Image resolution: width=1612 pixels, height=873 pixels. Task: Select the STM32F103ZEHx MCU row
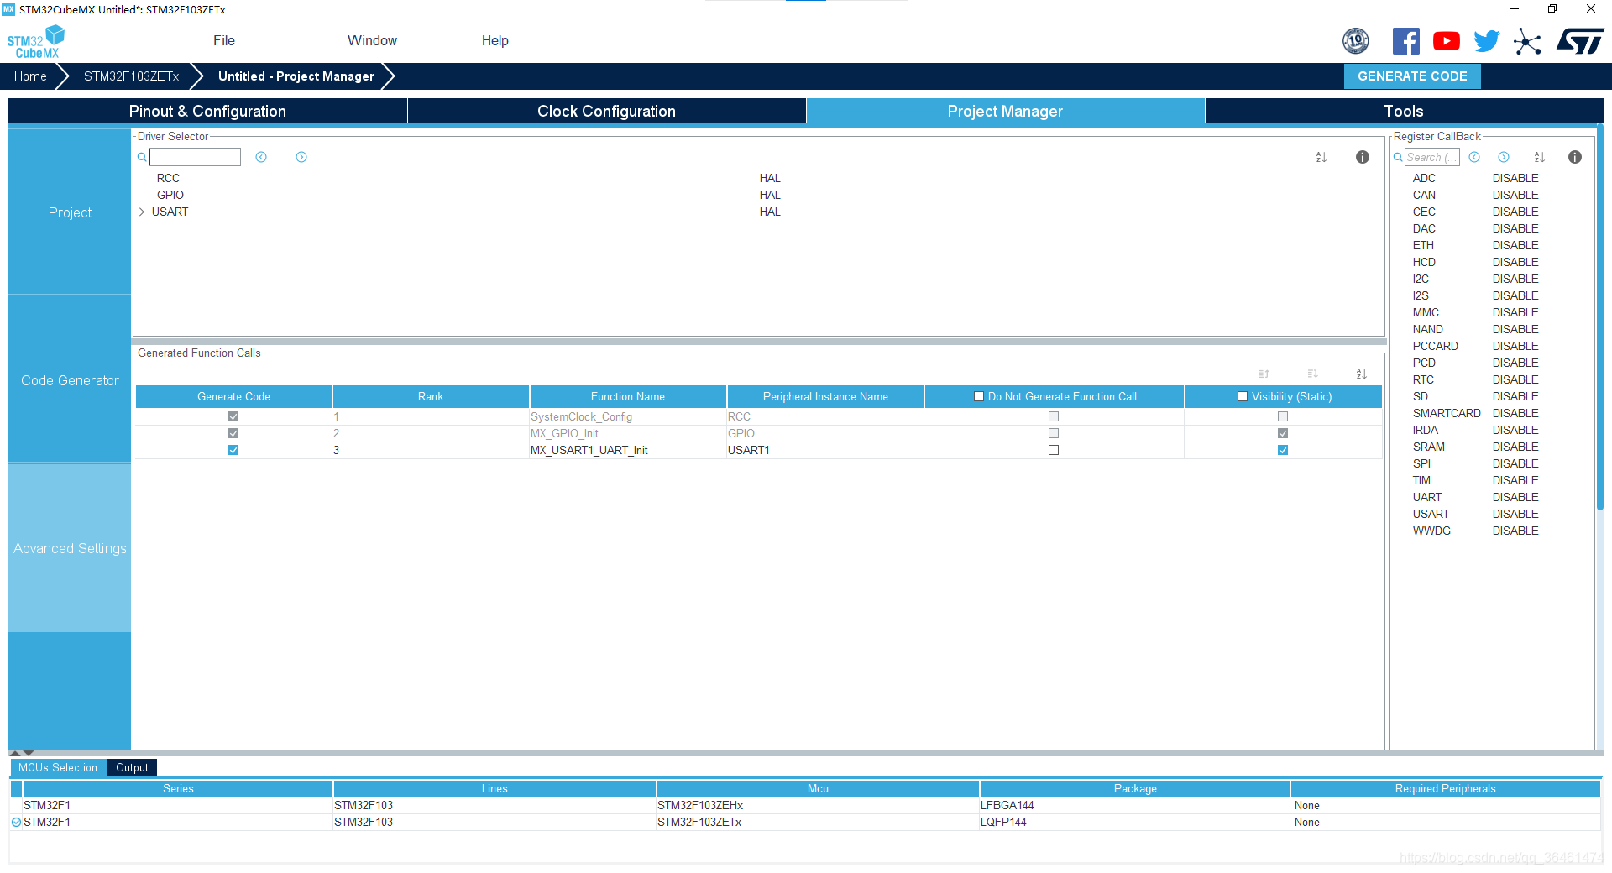806,805
